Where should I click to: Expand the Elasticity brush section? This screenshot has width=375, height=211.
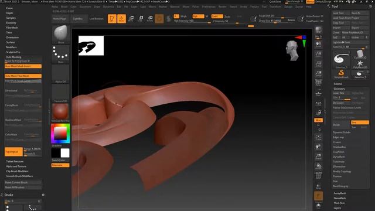click(x=11, y=23)
